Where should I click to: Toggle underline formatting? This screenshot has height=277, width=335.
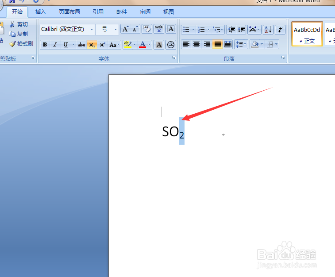(x=65, y=45)
